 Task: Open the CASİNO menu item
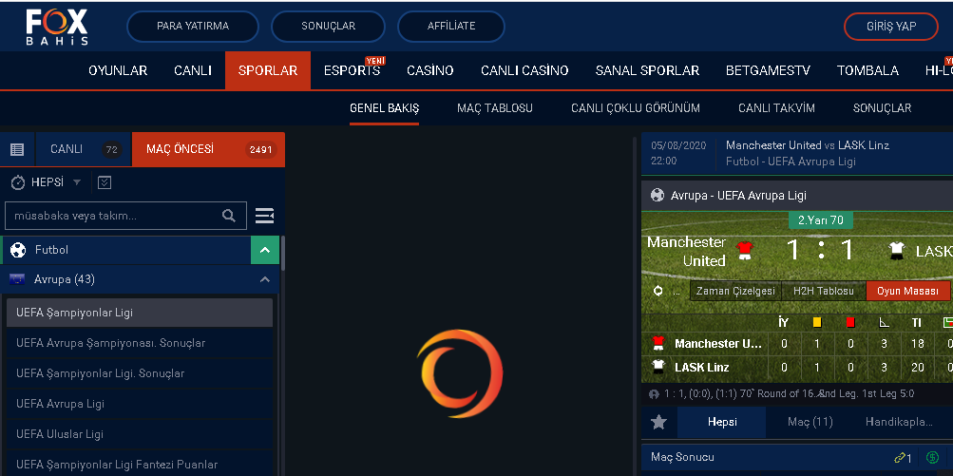click(430, 70)
